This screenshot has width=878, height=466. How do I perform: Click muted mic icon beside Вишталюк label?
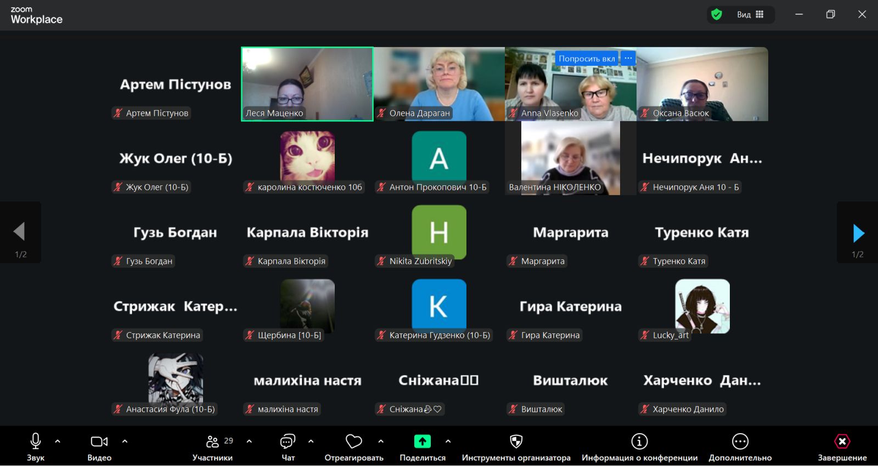tap(513, 409)
